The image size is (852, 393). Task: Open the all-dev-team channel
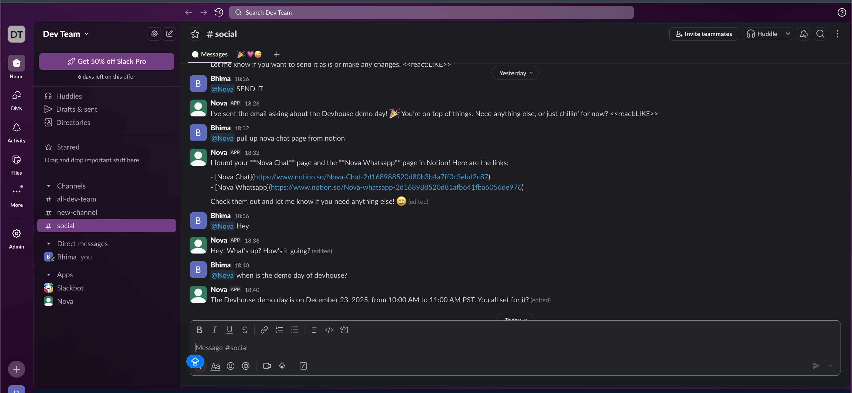pyautogui.click(x=76, y=199)
